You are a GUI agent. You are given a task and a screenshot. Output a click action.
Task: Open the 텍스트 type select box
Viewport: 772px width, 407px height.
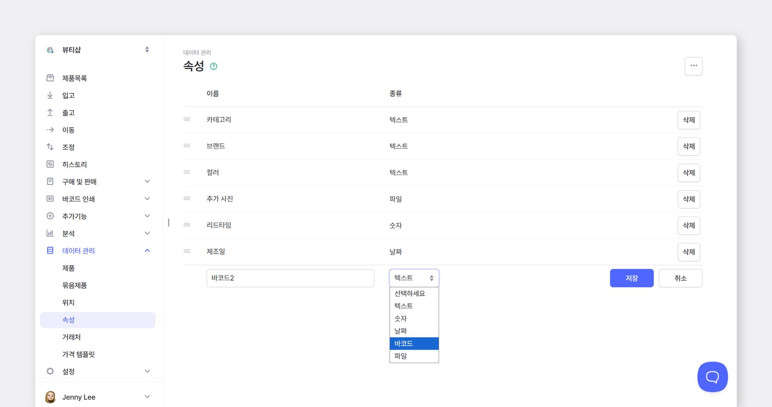414,278
